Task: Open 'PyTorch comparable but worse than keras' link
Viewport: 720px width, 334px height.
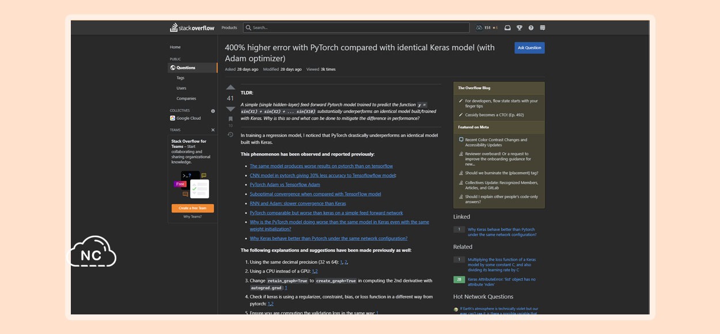Action: [x=327, y=212]
